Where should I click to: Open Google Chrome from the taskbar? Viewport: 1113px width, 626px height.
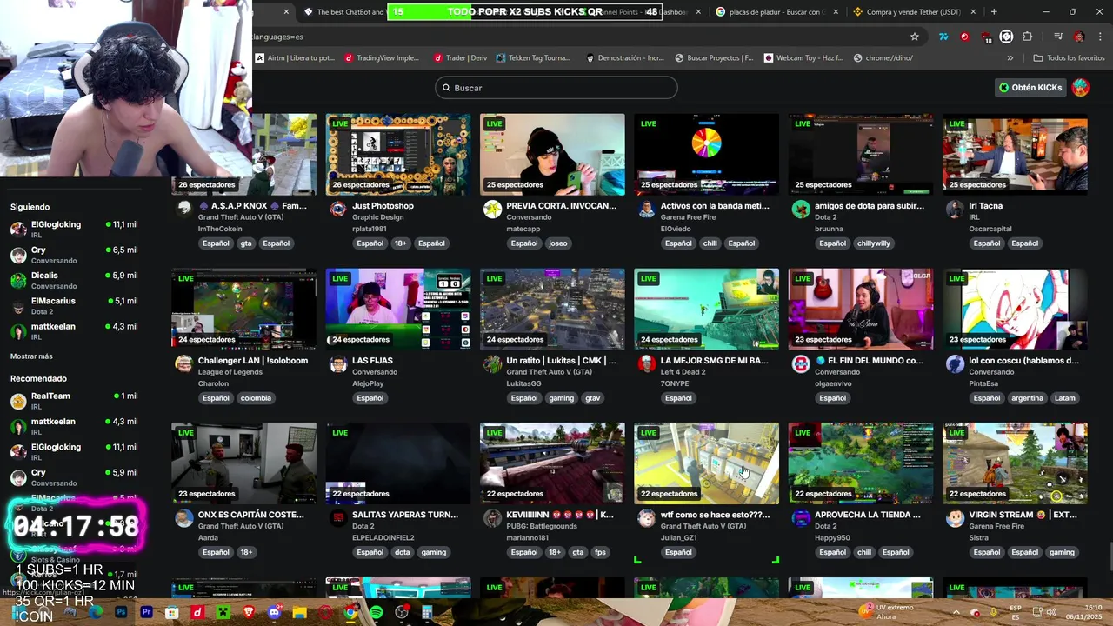pos(350,613)
